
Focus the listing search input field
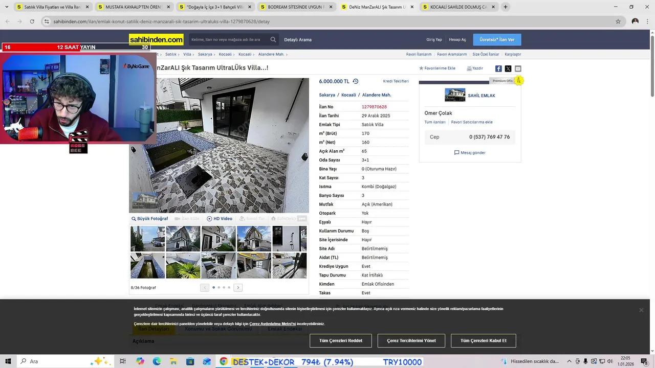coord(229,39)
